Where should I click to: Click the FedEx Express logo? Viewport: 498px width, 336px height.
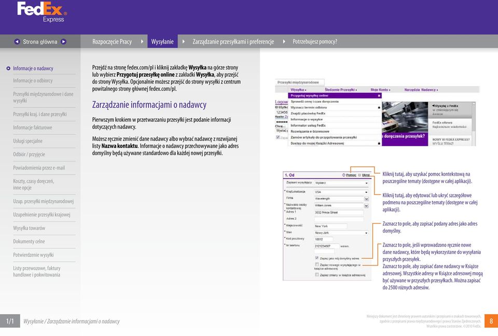click(x=42, y=12)
